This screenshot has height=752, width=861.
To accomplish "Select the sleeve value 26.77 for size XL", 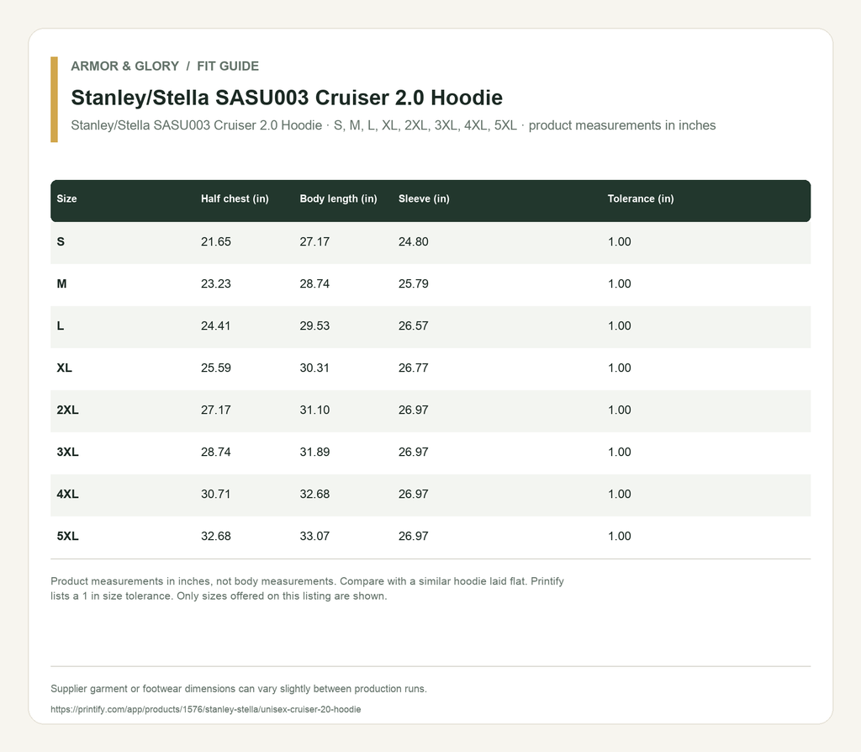I will pyautogui.click(x=414, y=368).
